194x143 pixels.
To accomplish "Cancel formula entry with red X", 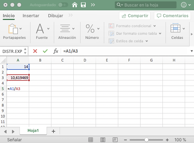I will [35, 51].
